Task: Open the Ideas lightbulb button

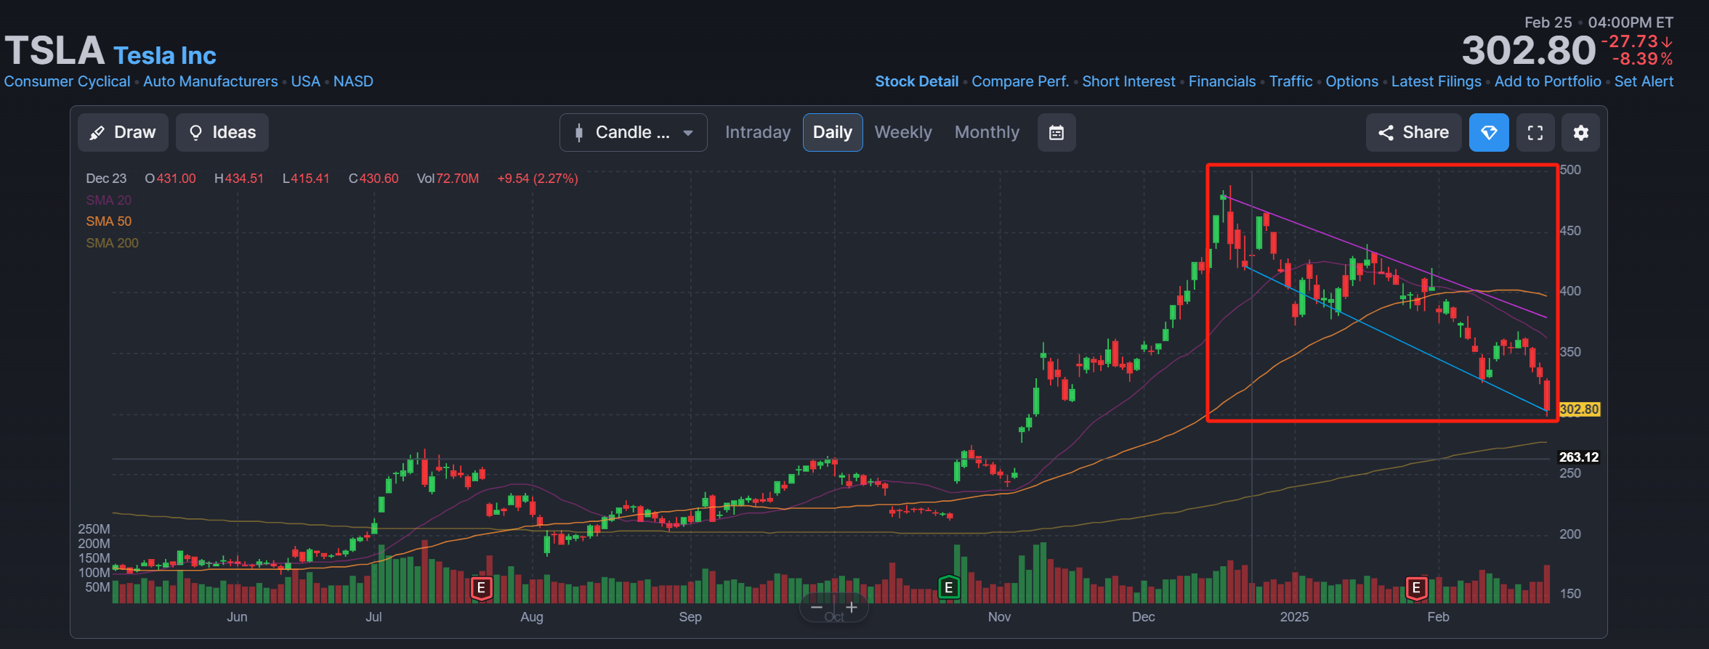Action: point(222,132)
